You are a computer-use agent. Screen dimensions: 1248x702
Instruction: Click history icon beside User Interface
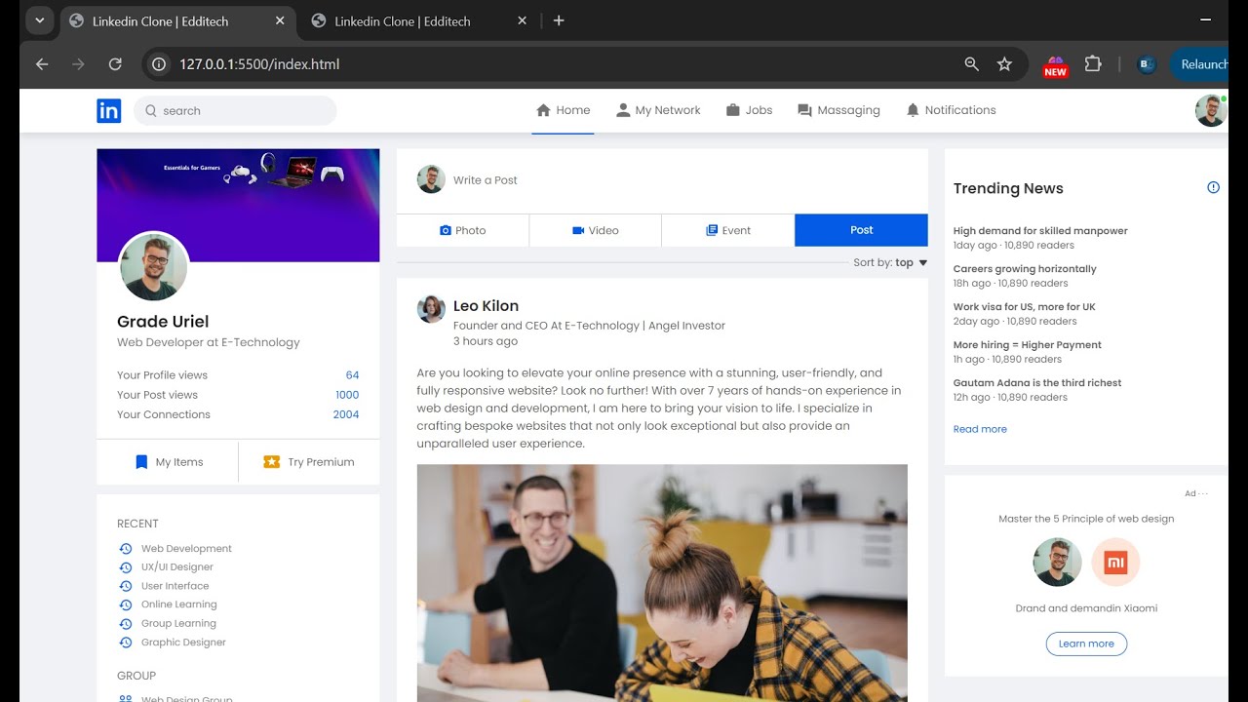pos(125,586)
